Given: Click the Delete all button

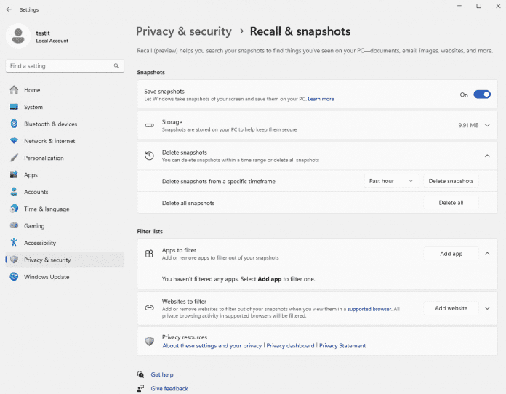Looking at the screenshot, I should point(451,203).
